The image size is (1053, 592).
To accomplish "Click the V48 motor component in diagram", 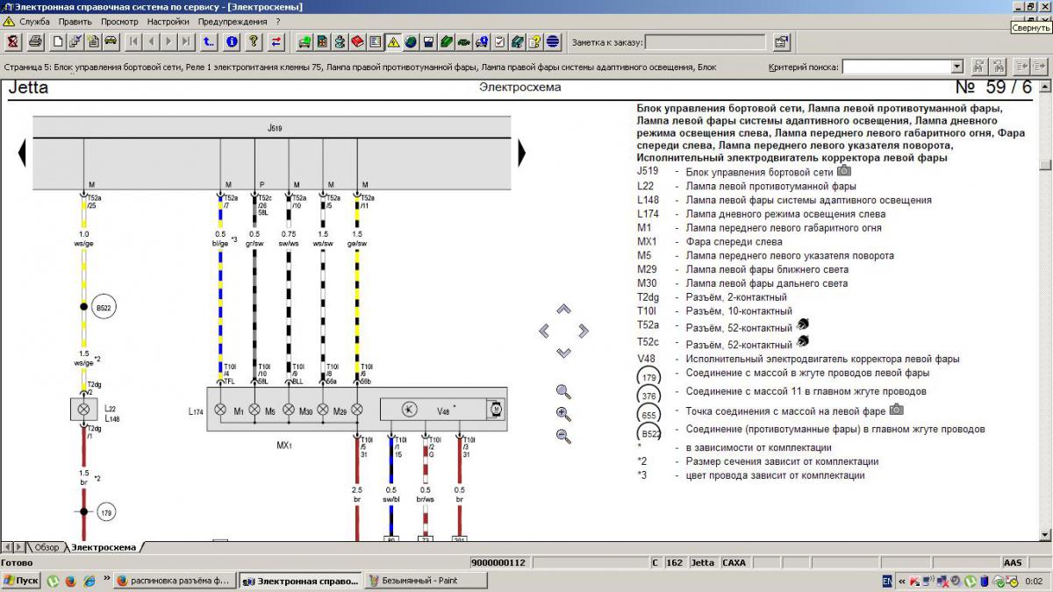I will click(443, 409).
